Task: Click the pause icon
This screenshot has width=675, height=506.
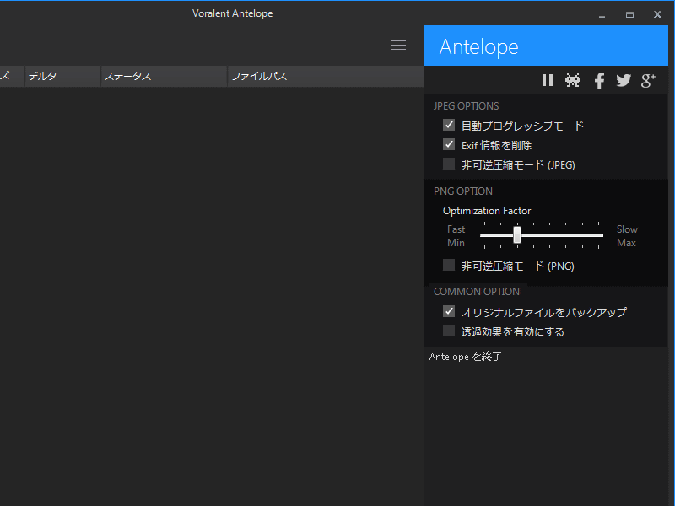Action: [548, 80]
